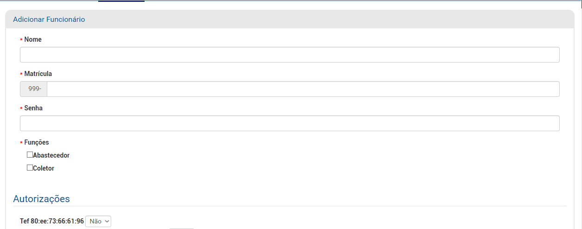Toggle Coletor via its text label
Image resolution: width=582 pixels, height=229 pixels.
[x=44, y=168]
